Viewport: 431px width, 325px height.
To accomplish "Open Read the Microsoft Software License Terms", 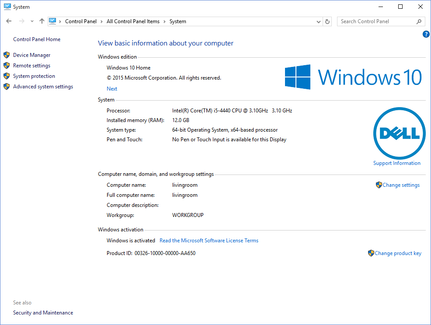I will tap(209, 240).
